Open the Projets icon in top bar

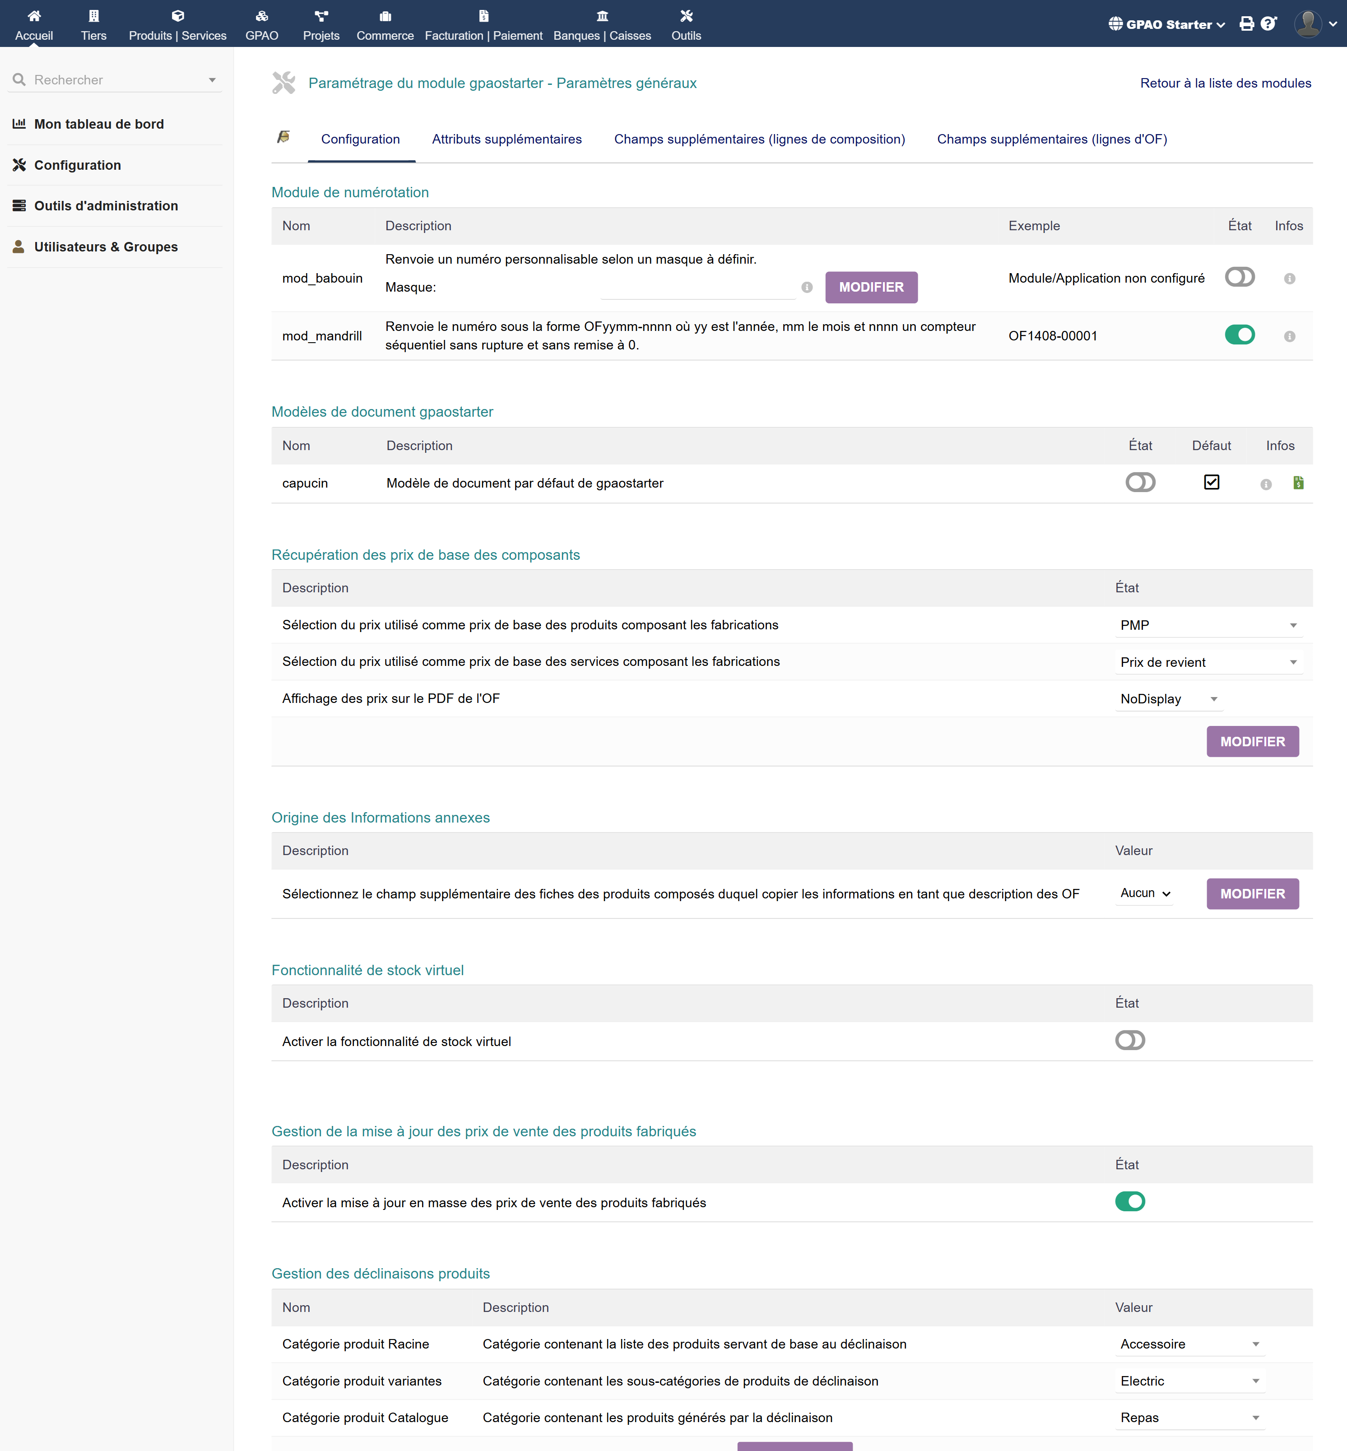coord(320,16)
